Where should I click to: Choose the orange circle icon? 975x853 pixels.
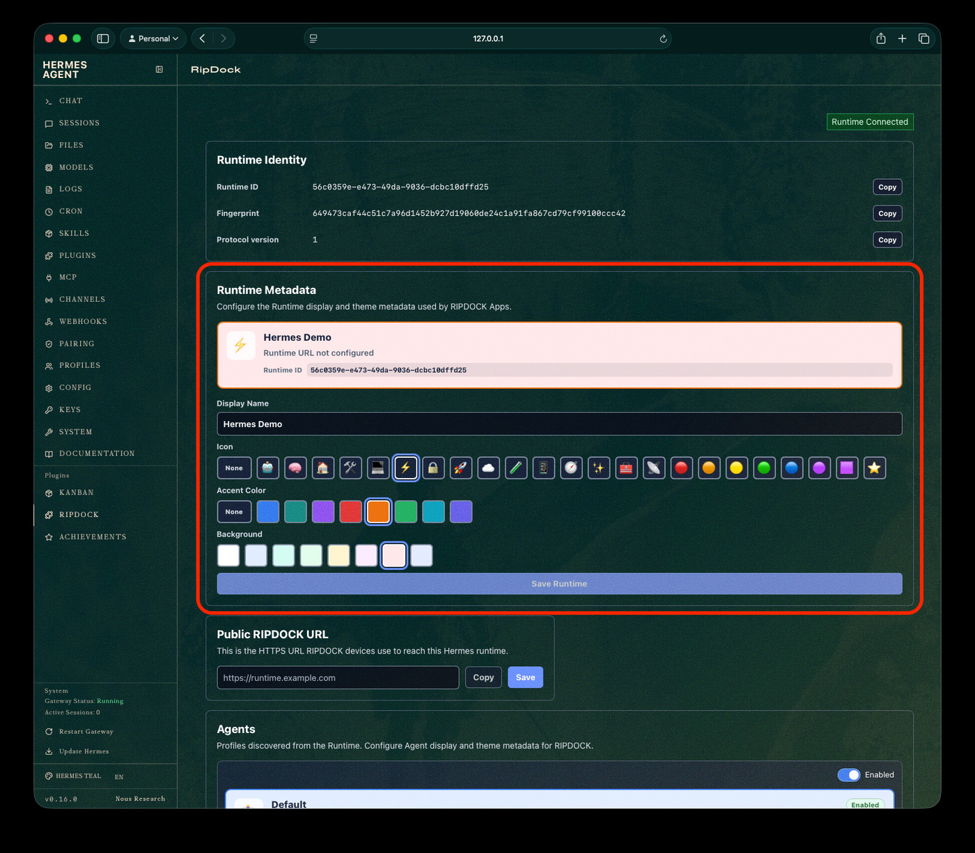tap(709, 468)
